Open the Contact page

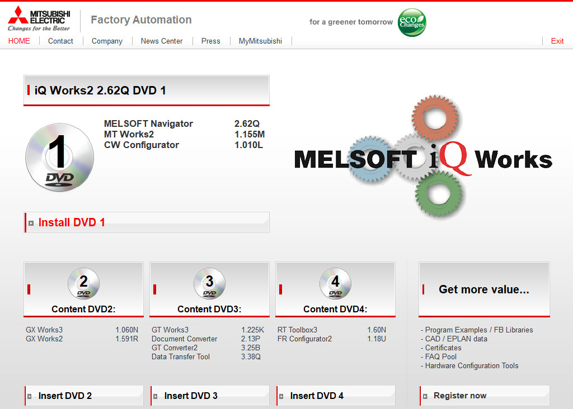coord(60,41)
